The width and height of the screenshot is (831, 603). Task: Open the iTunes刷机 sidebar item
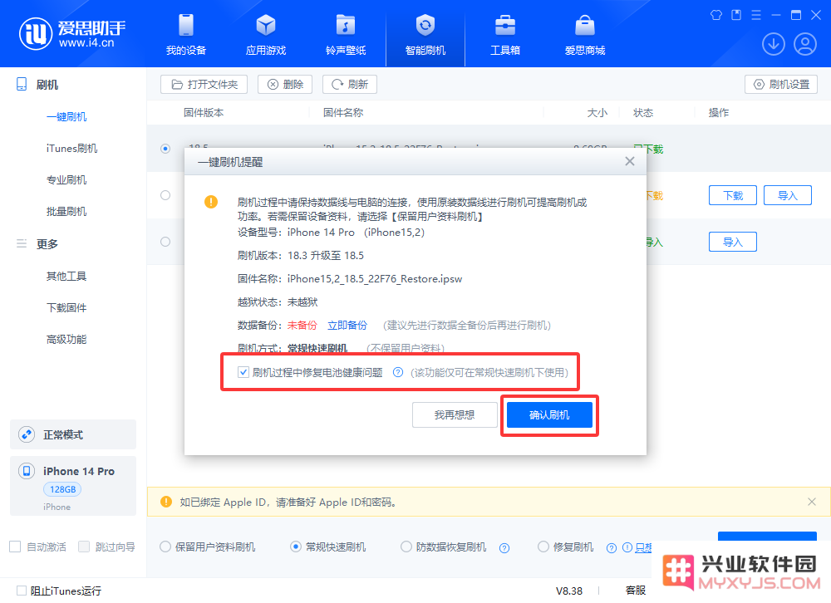coord(71,149)
